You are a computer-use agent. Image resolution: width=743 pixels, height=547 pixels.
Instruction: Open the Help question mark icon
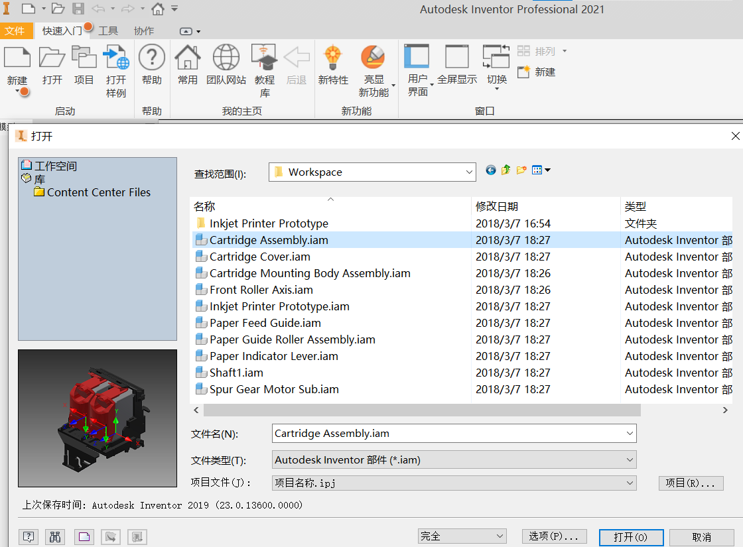[x=152, y=57]
